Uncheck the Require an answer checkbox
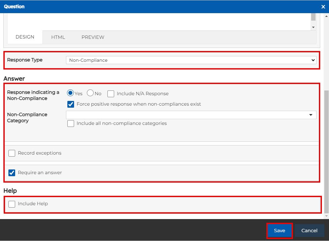The height and width of the screenshot is (241, 329). tap(12, 173)
